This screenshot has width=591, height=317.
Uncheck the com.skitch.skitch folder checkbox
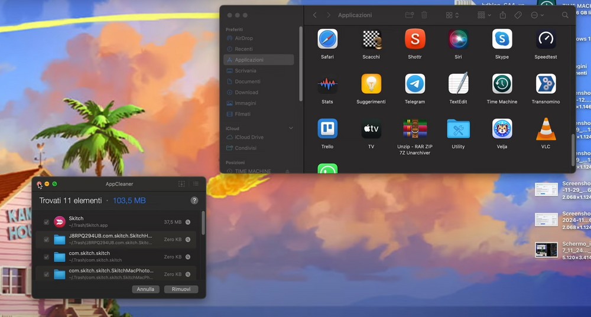pos(46,257)
